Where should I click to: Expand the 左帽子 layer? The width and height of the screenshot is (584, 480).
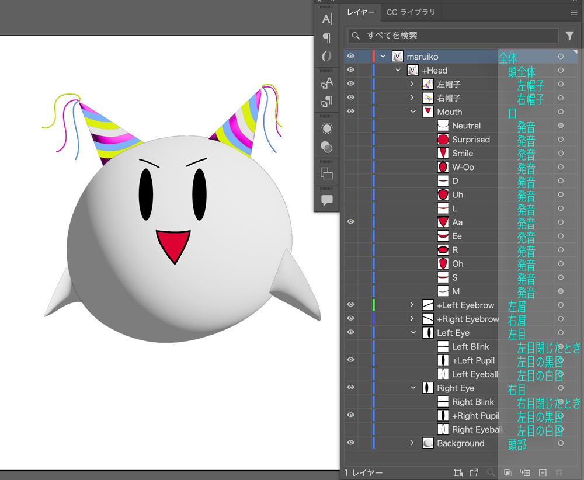click(x=411, y=84)
